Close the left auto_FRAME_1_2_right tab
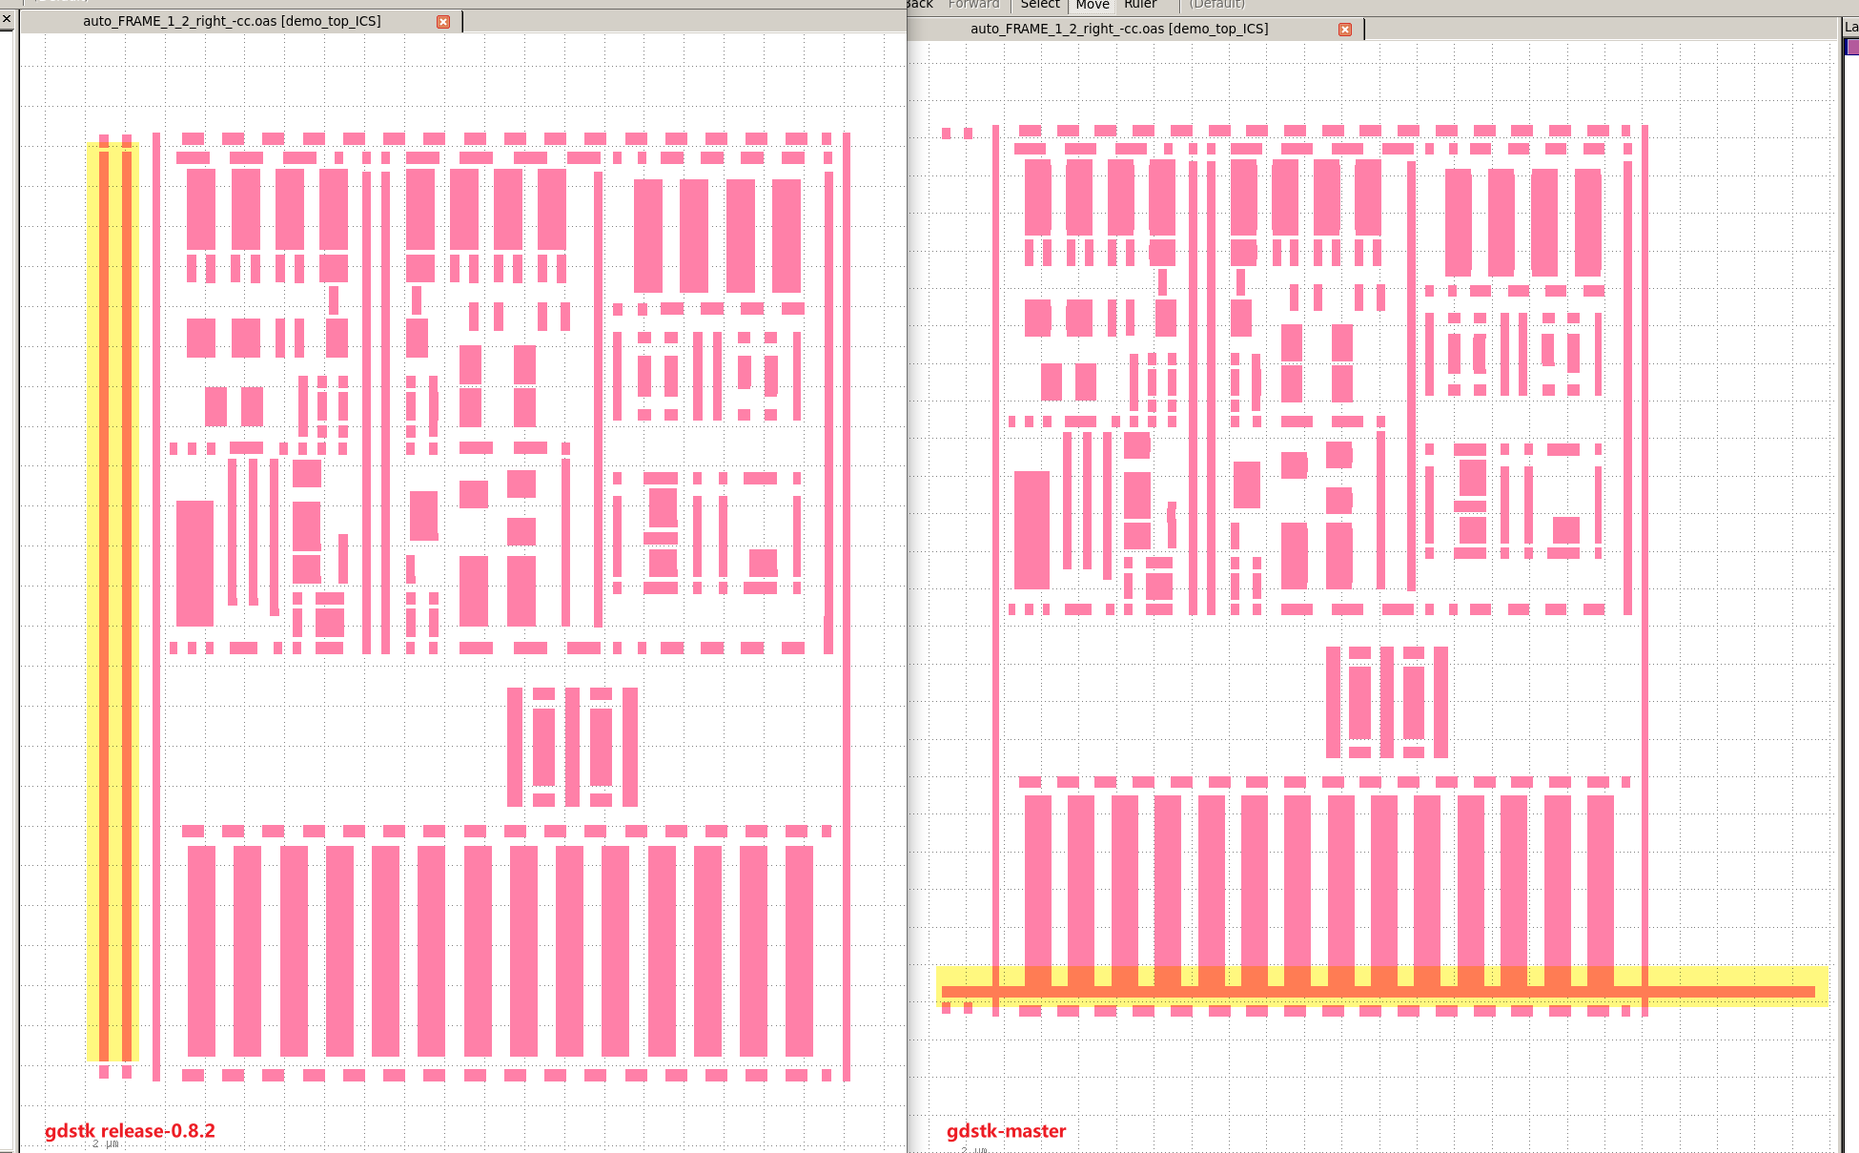Viewport: 1859px width, 1153px height. [443, 22]
